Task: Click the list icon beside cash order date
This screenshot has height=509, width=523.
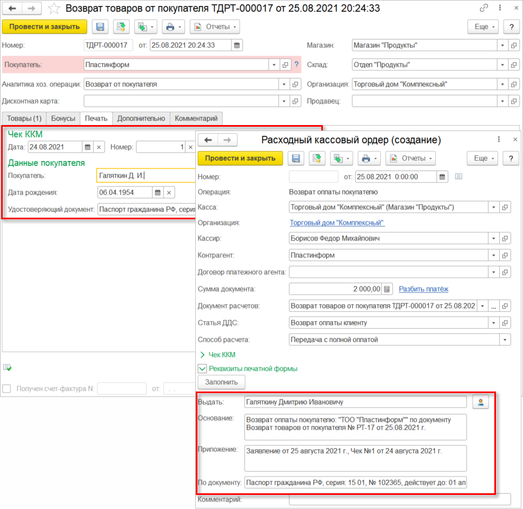Action: coord(459,177)
